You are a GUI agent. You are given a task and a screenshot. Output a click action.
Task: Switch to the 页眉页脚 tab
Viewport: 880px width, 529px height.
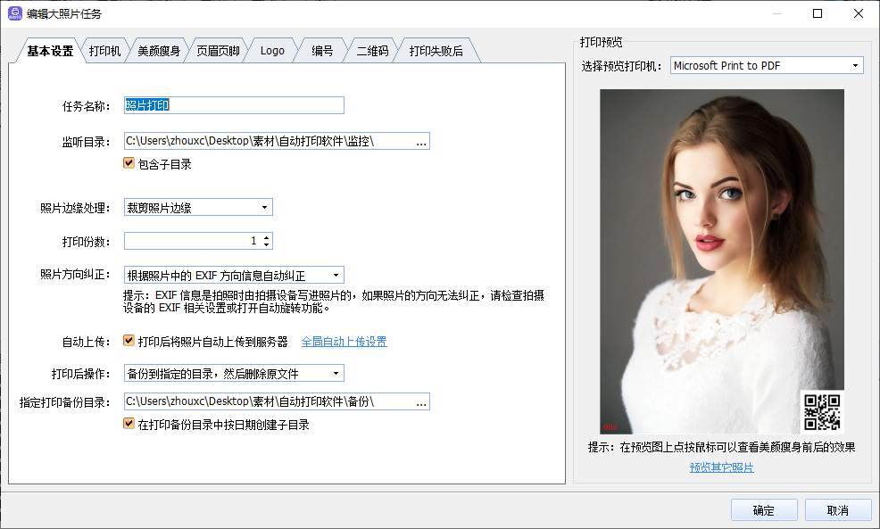pyautogui.click(x=218, y=51)
